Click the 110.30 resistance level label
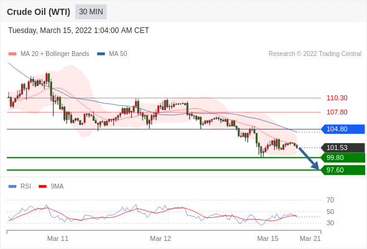Image resolution: width=367 pixels, height=249 pixels. (337, 98)
